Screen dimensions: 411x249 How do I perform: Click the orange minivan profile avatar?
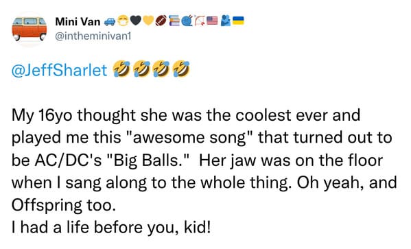click(30, 29)
